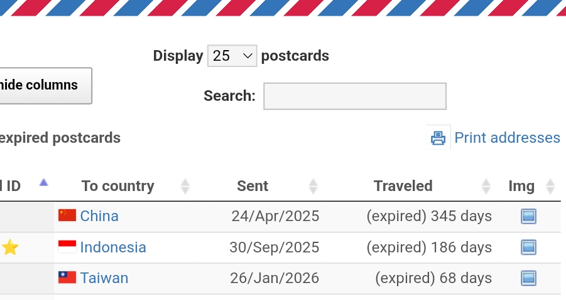The image size is (566, 300).
Task: Open image icon for Taiwan postcard
Action: point(528,278)
